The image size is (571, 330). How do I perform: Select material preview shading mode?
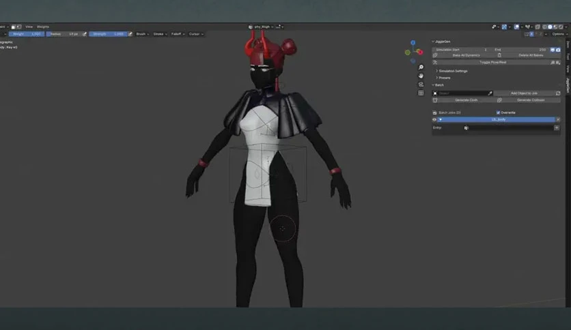pos(555,27)
